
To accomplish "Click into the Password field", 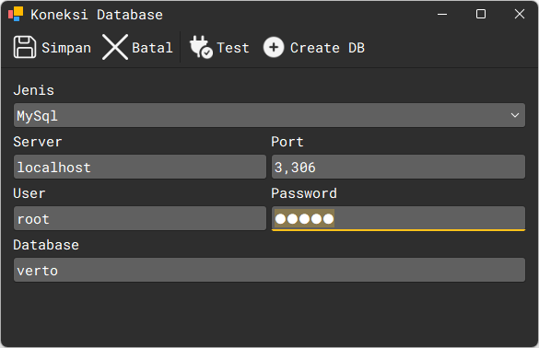I will (x=398, y=218).
